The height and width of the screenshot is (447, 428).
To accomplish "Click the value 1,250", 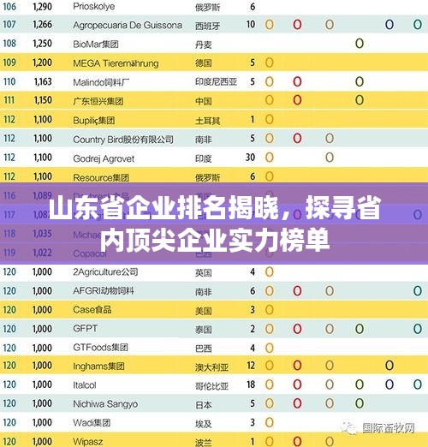I will [43, 44].
